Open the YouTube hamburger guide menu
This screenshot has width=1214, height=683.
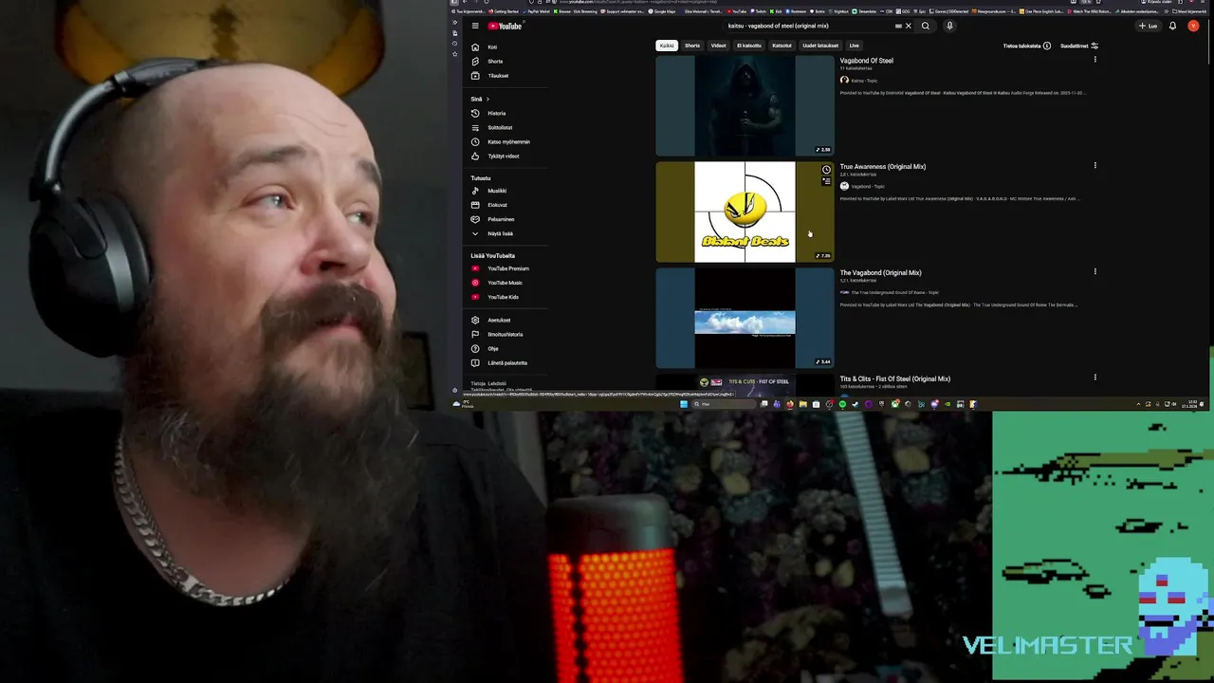(475, 26)
